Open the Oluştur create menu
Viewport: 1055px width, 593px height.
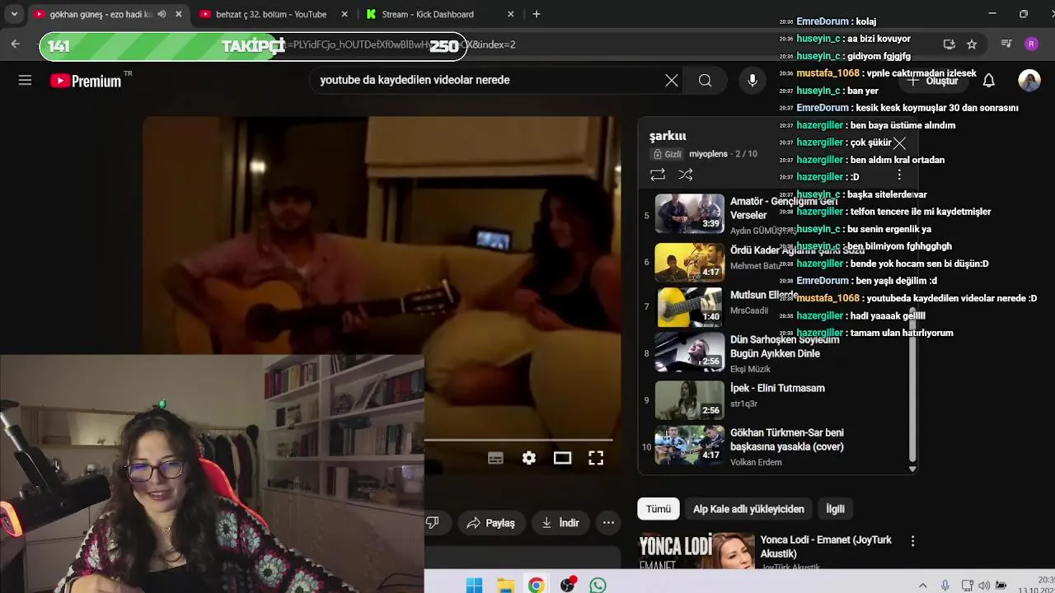[x=934, y=81]
